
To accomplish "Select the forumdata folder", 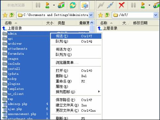I will 16,54.
